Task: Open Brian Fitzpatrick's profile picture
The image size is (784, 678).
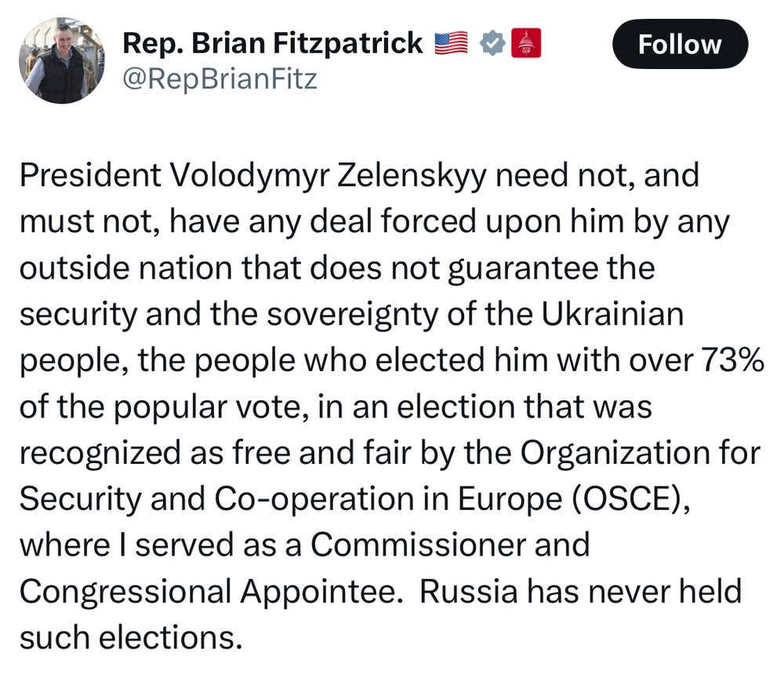Action: click(x=61, y=61)
